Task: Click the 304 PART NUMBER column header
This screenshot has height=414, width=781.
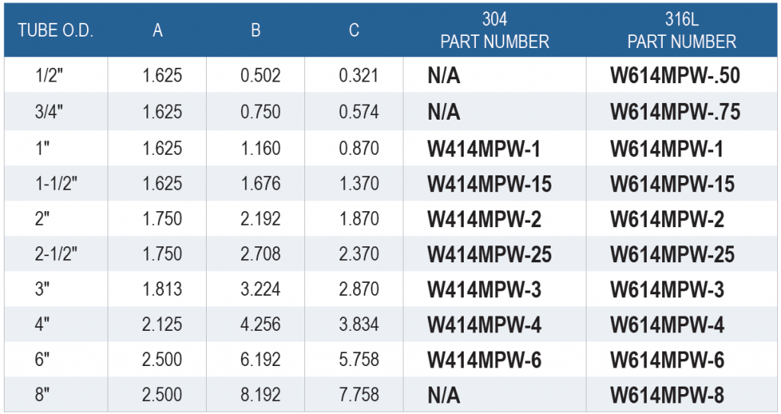Action: click(494, 32)
